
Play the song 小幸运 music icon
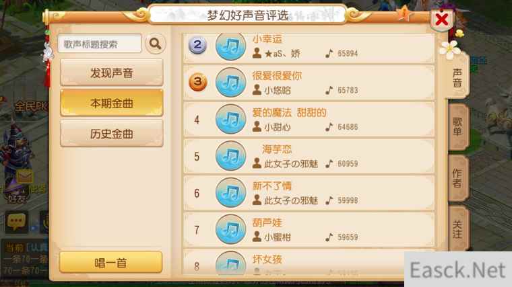point(231,46)
